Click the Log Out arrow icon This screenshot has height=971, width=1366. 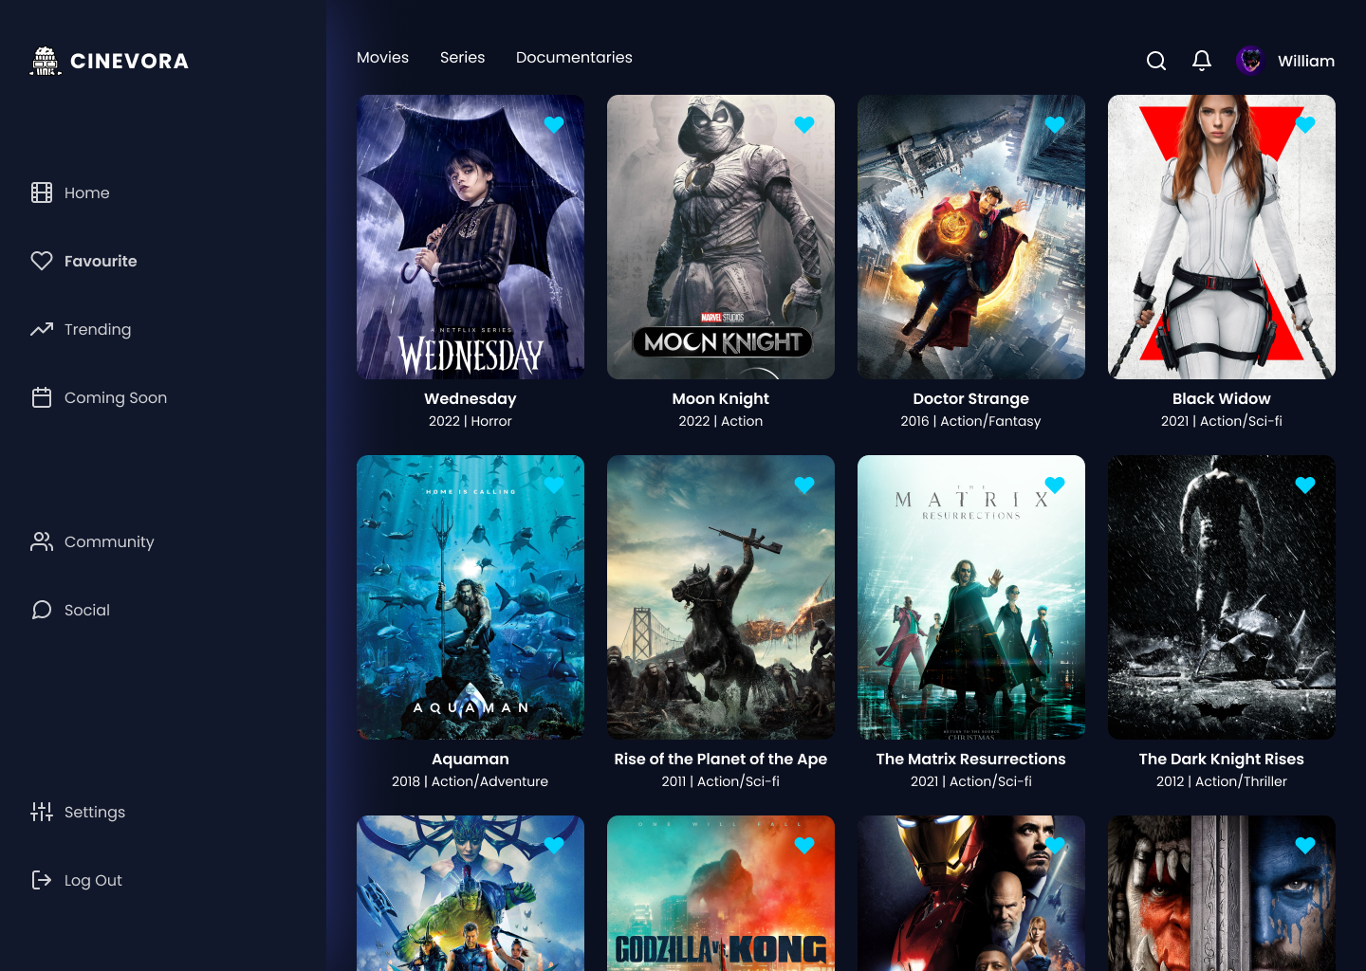pyautogui.click(x=42, y=880)
